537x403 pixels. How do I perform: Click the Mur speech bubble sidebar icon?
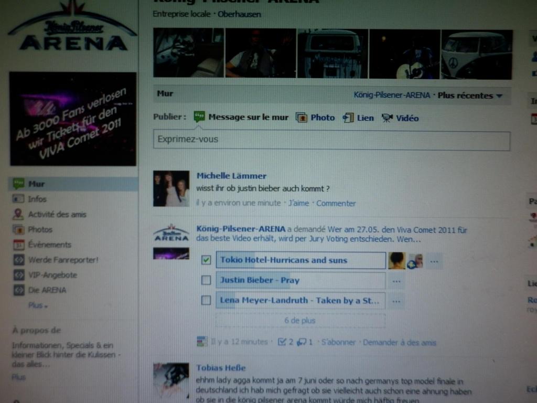(x=18, y=184)
